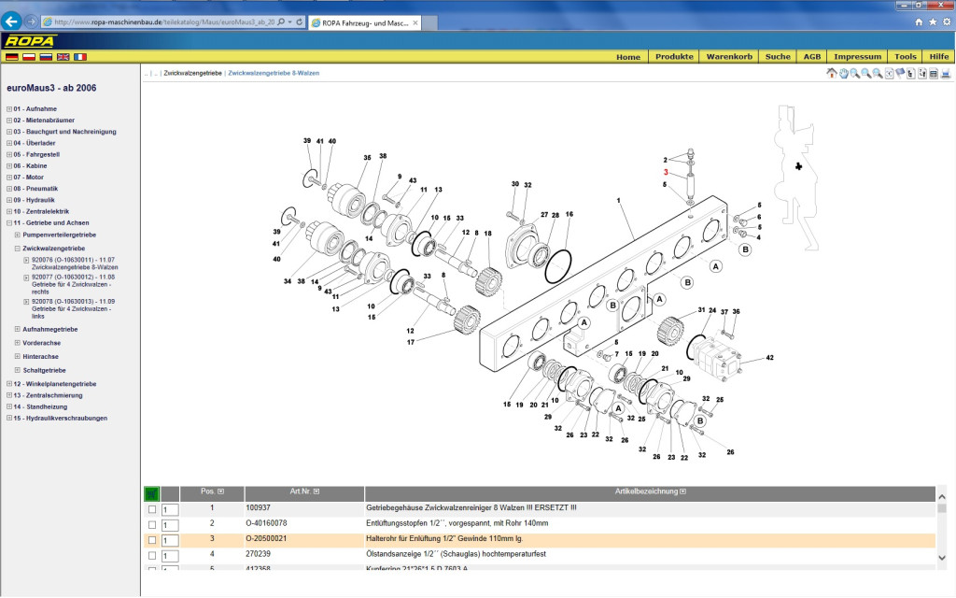The height and width of the screenshot is (598, 956).
Task: Select Vorderachse in the tree
Action: point(41,343)
